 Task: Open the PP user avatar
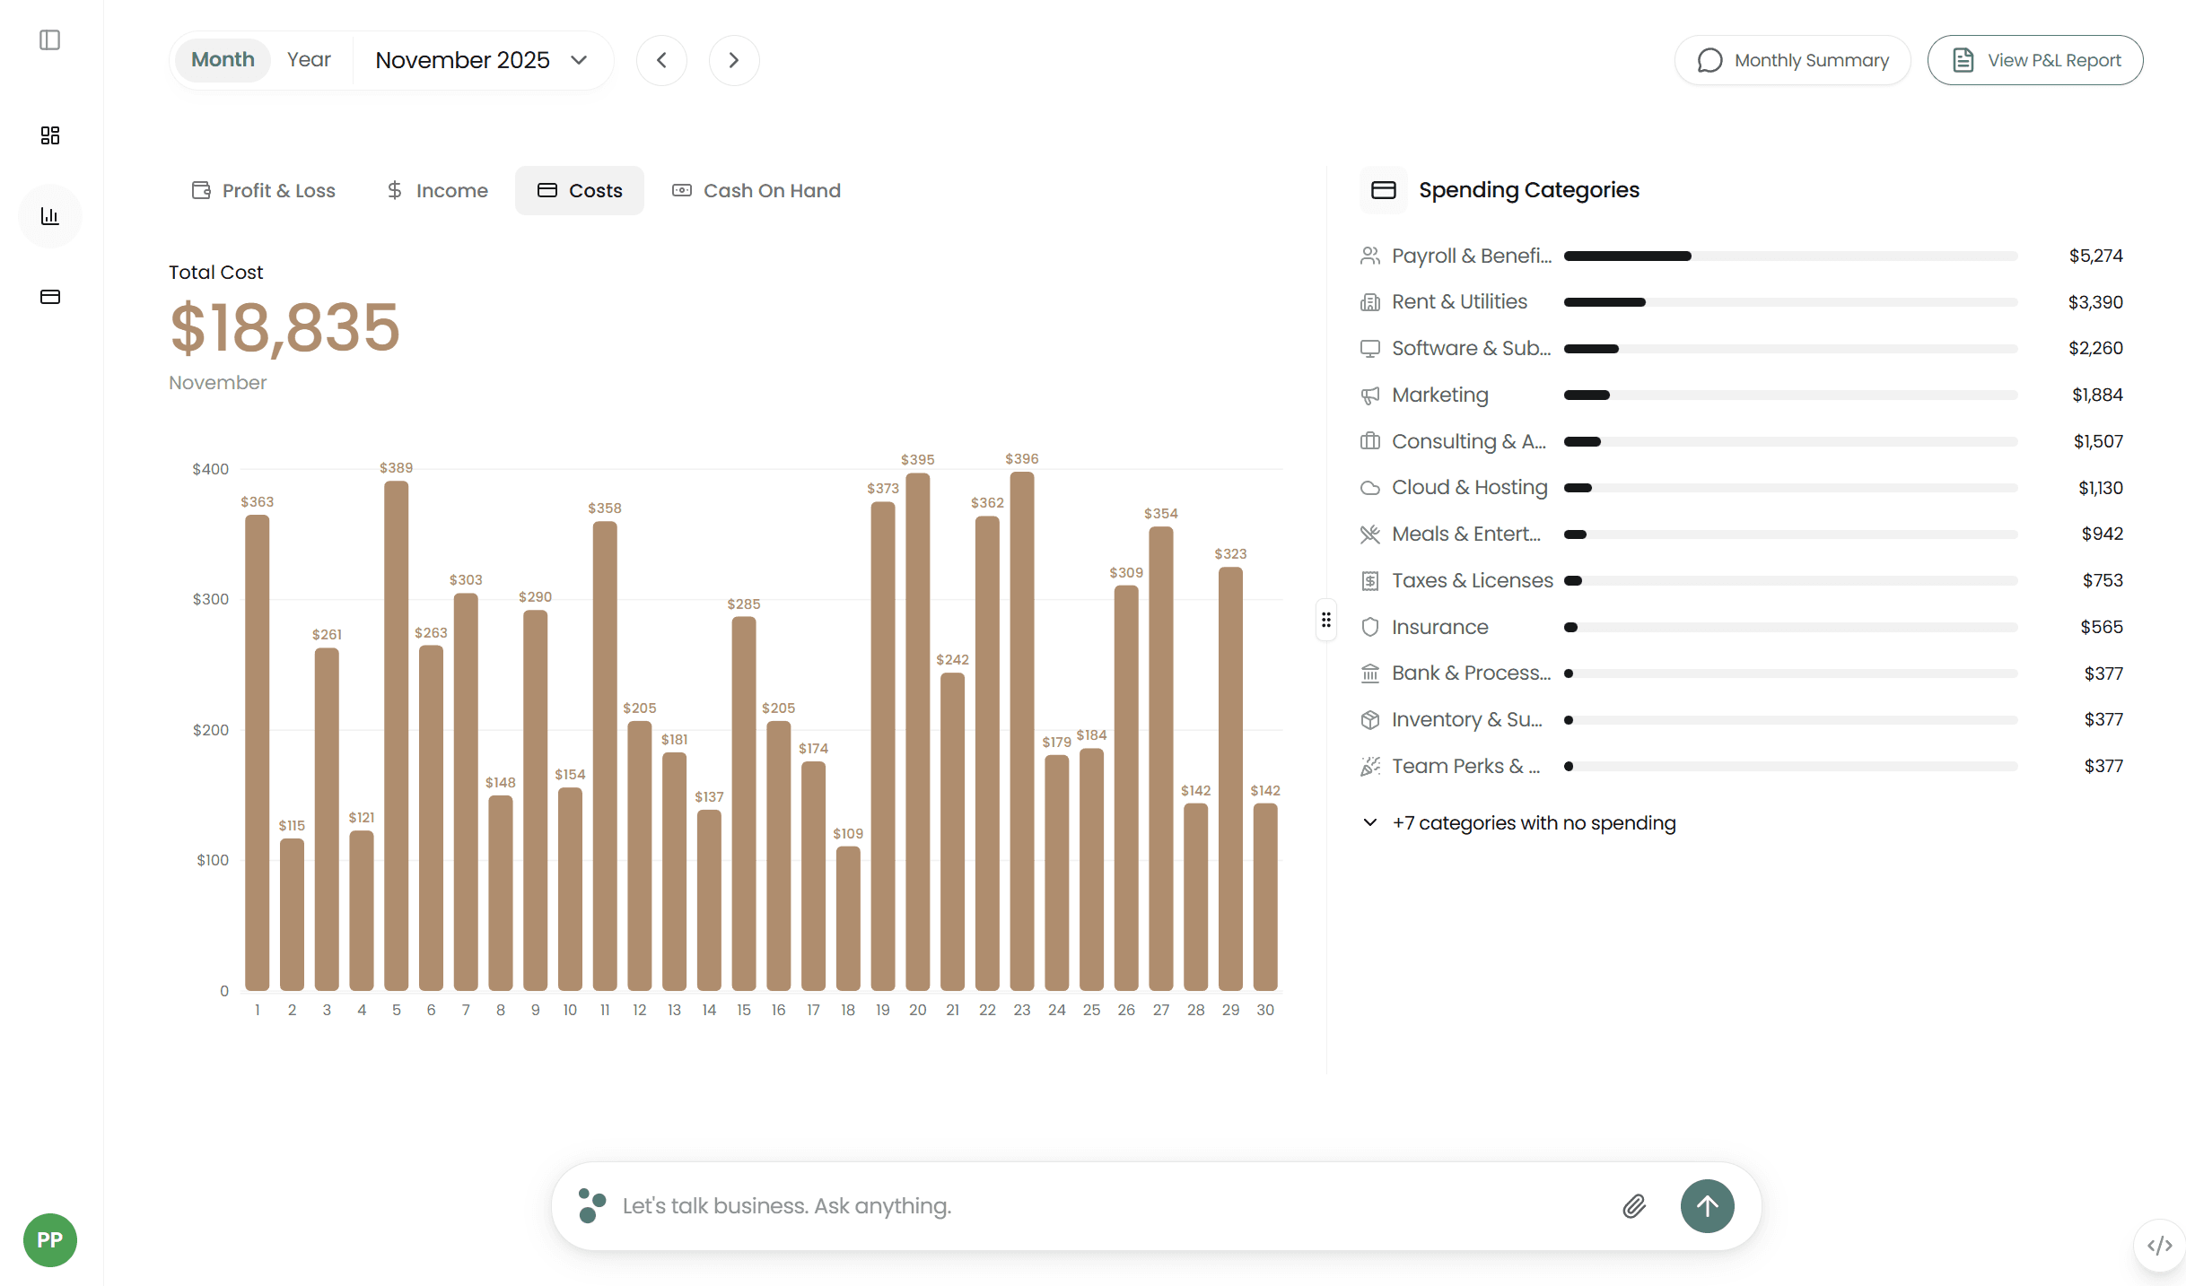tap(50, 1240)
